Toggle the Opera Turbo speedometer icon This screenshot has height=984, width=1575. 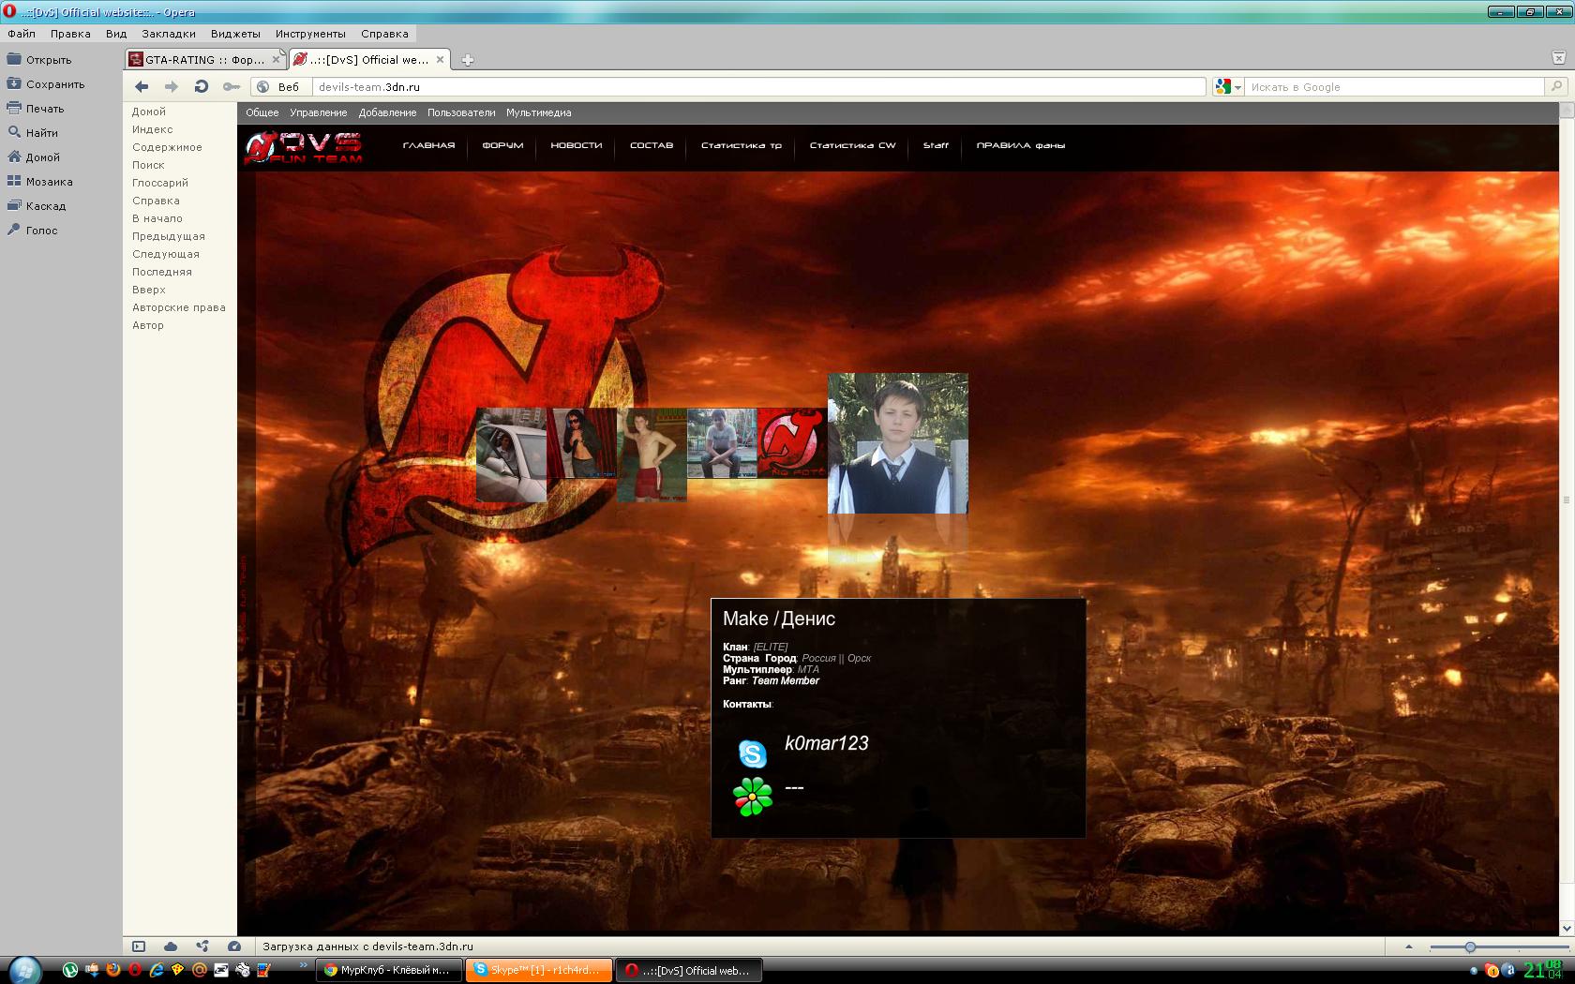(x=234, y=947)
